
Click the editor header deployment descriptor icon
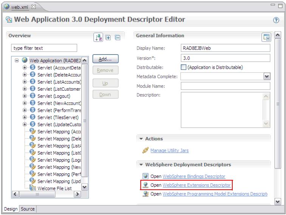tap(9, 20)
